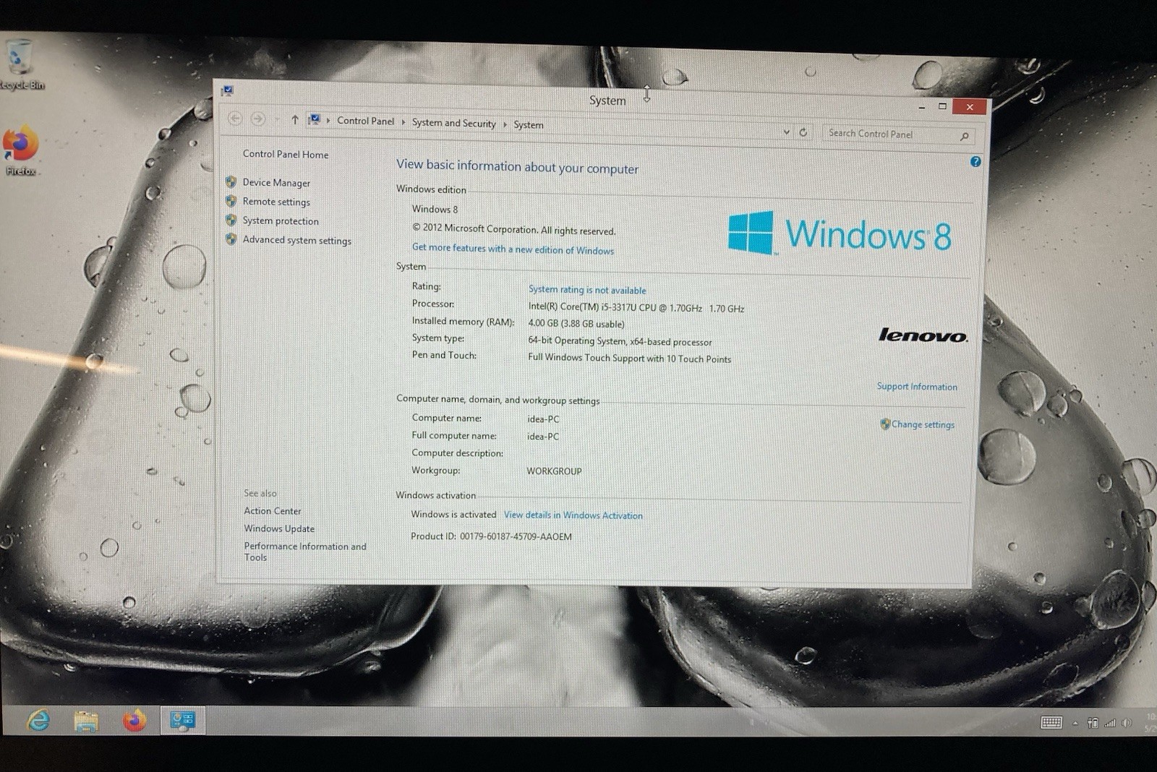Select System and Security in the breadcrumb
This screenshot has width=1157, height=772.
pyautogui.click(x=454, y=123)
